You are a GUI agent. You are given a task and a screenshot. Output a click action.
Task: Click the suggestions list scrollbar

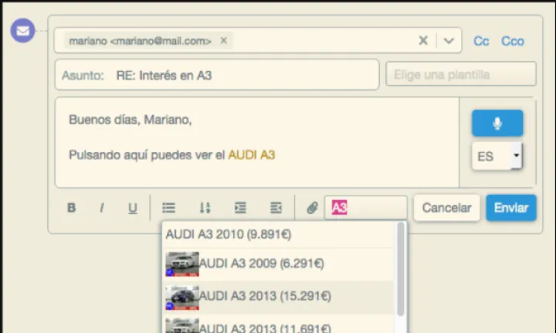pos(401,269)
